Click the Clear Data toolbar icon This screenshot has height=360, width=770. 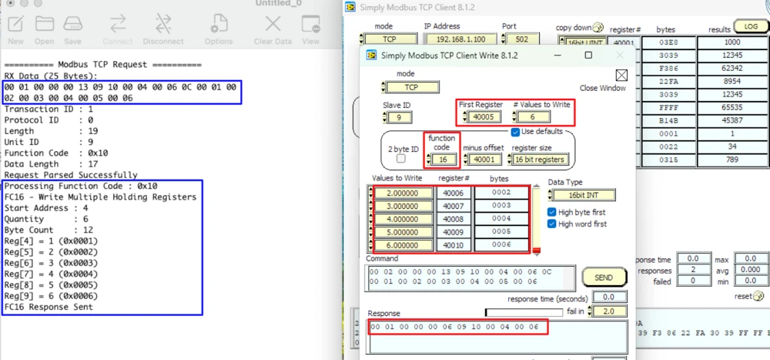click(273, 24)
